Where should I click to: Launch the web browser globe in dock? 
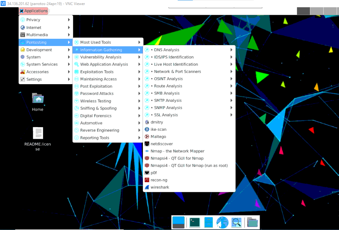tap(223, 222)
